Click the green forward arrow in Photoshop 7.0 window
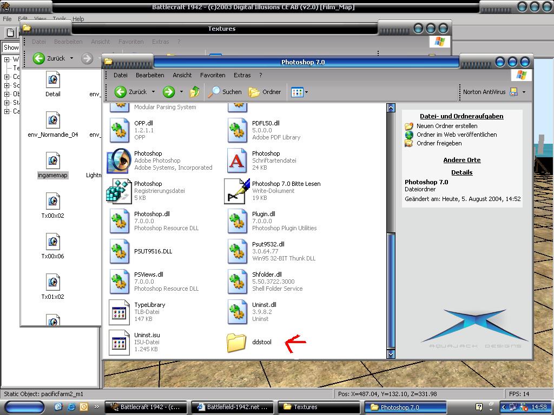Image resolution: width=554 pixels, height=415 pixels. pyautogui.click(x=169, y=92)
